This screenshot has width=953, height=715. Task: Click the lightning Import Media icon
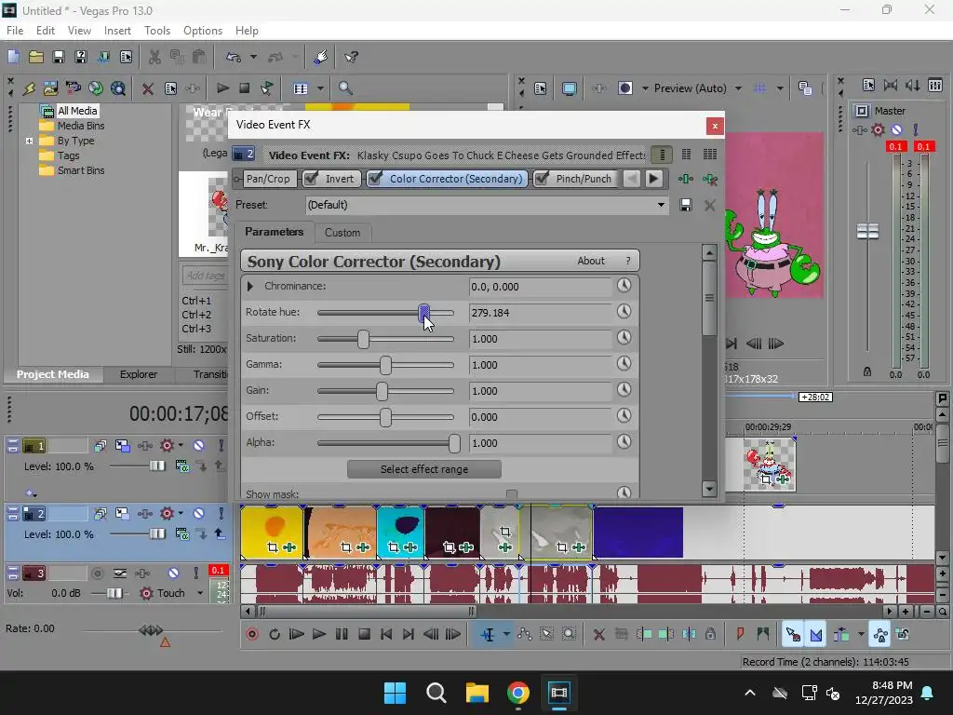pyautogui.click(x=29, y=88)
